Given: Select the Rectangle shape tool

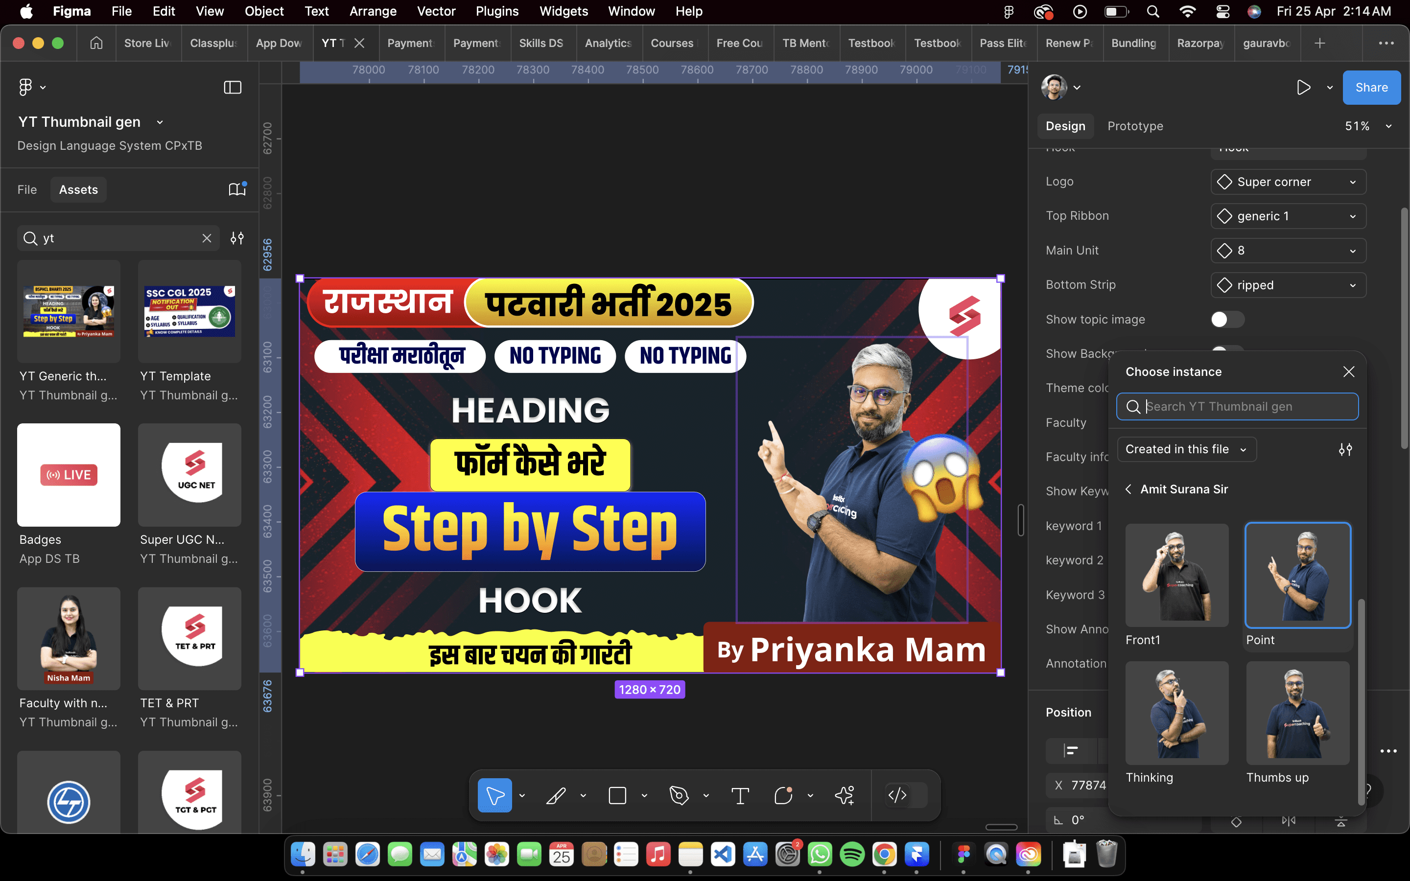Looking at the screenshot, I should [617, 795].
